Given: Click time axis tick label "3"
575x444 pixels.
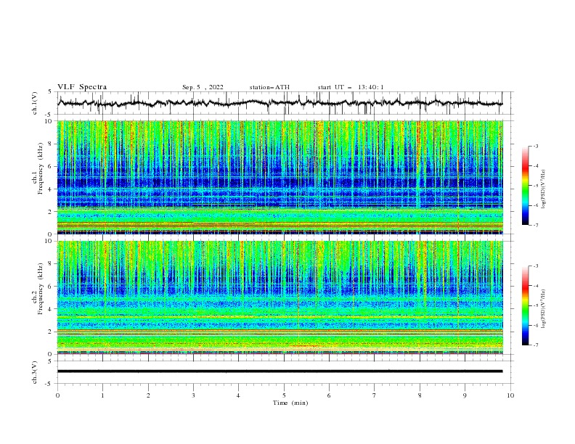Looking at the screenshot, I should 194,395.
